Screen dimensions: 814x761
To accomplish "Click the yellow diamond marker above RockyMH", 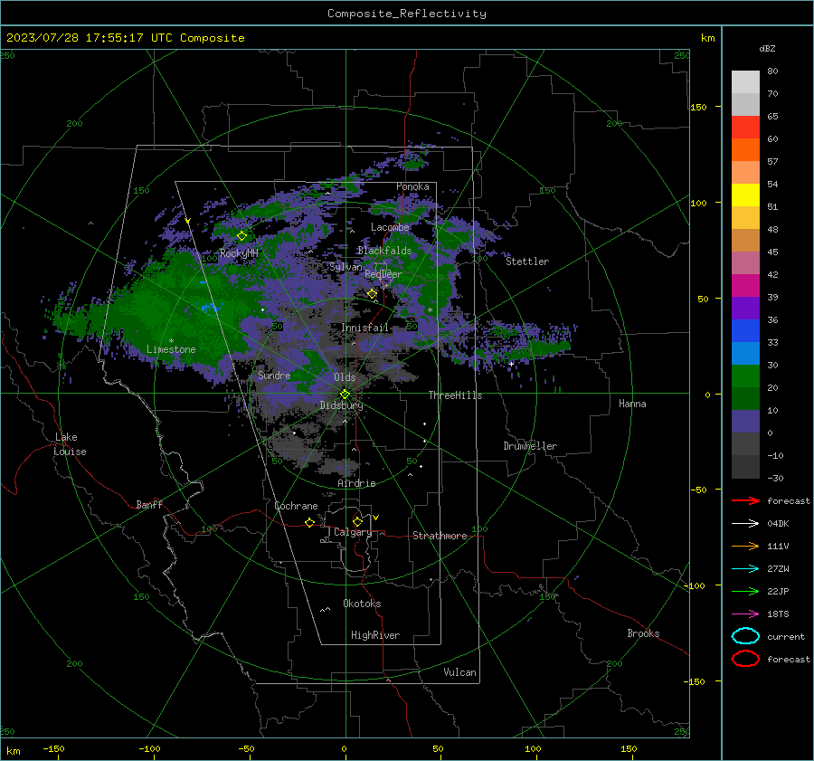I will pyautogui.click(x=241, y=236).
